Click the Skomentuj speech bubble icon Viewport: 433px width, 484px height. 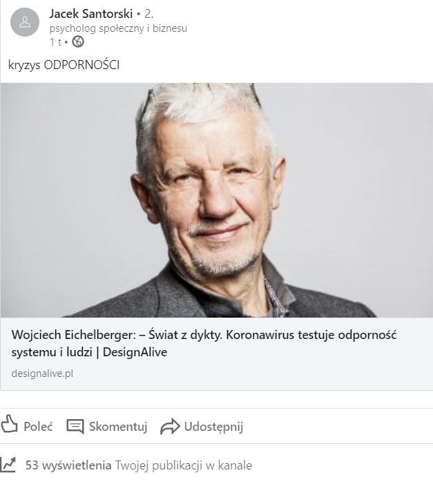click(75, 426)
